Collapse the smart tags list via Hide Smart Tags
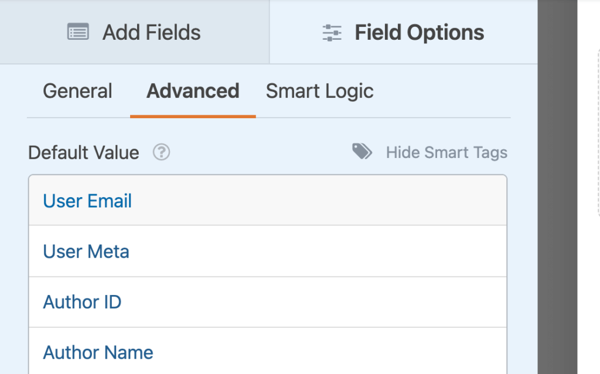This screenshot has width=600, height=374. [446, 152]
